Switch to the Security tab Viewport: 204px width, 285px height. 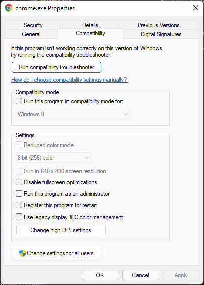[x=33, y=25]
